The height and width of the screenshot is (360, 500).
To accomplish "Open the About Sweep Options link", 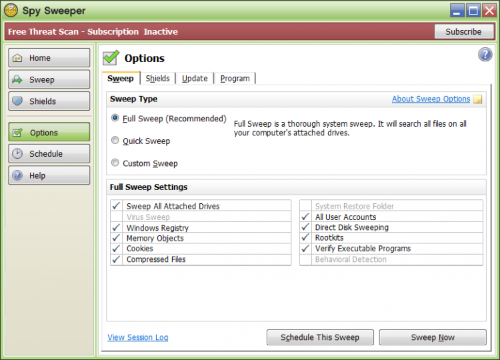I will coord(431,99).
